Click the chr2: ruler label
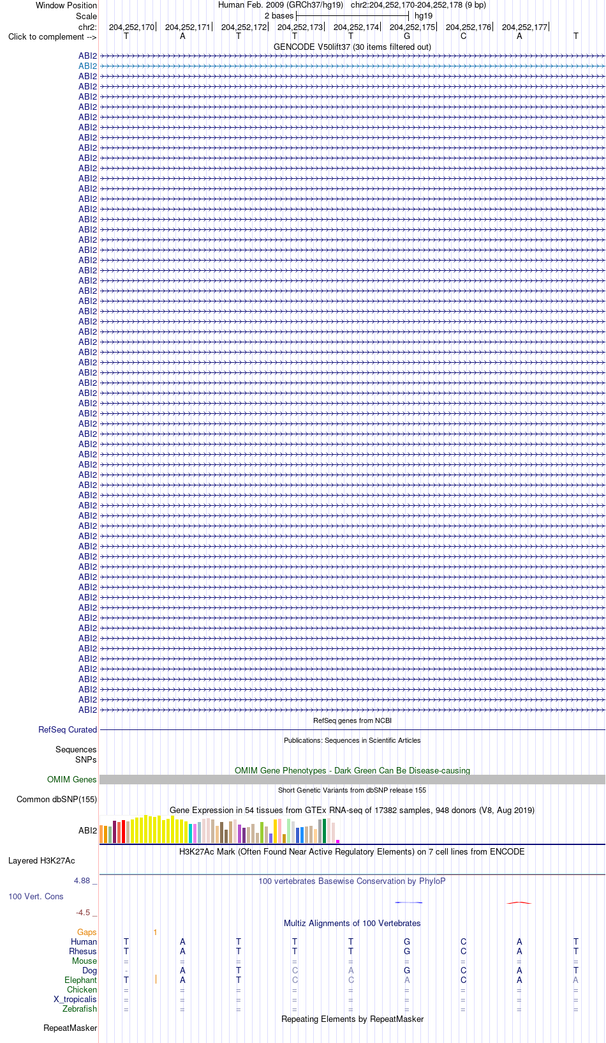606x1043 pixels. 87,27
